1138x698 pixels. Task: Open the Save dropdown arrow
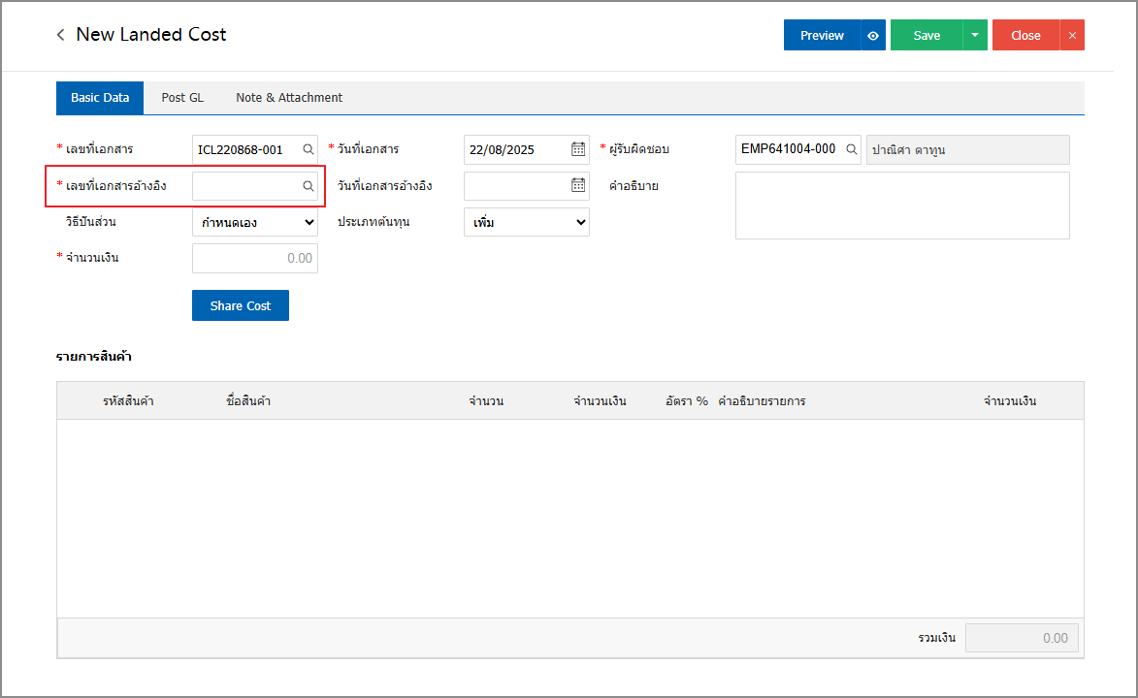pyautogui.click(x=975, y=35)
